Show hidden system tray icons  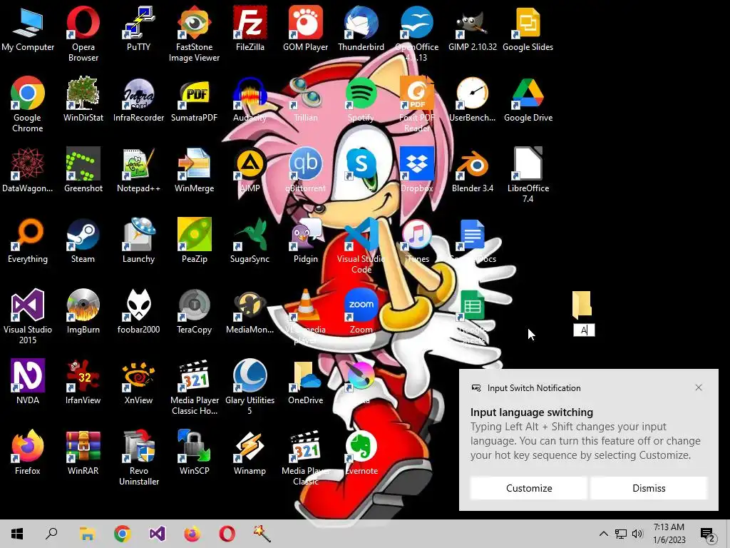603,534
